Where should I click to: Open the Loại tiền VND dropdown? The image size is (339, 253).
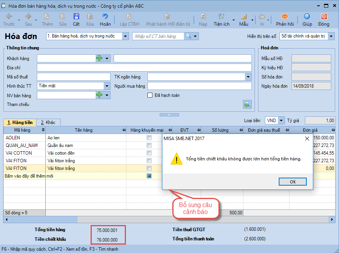point(281,121)
